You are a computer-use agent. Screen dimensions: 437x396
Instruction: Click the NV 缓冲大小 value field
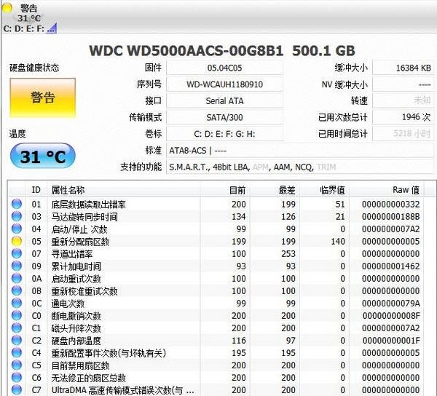[x=403, y=84]
